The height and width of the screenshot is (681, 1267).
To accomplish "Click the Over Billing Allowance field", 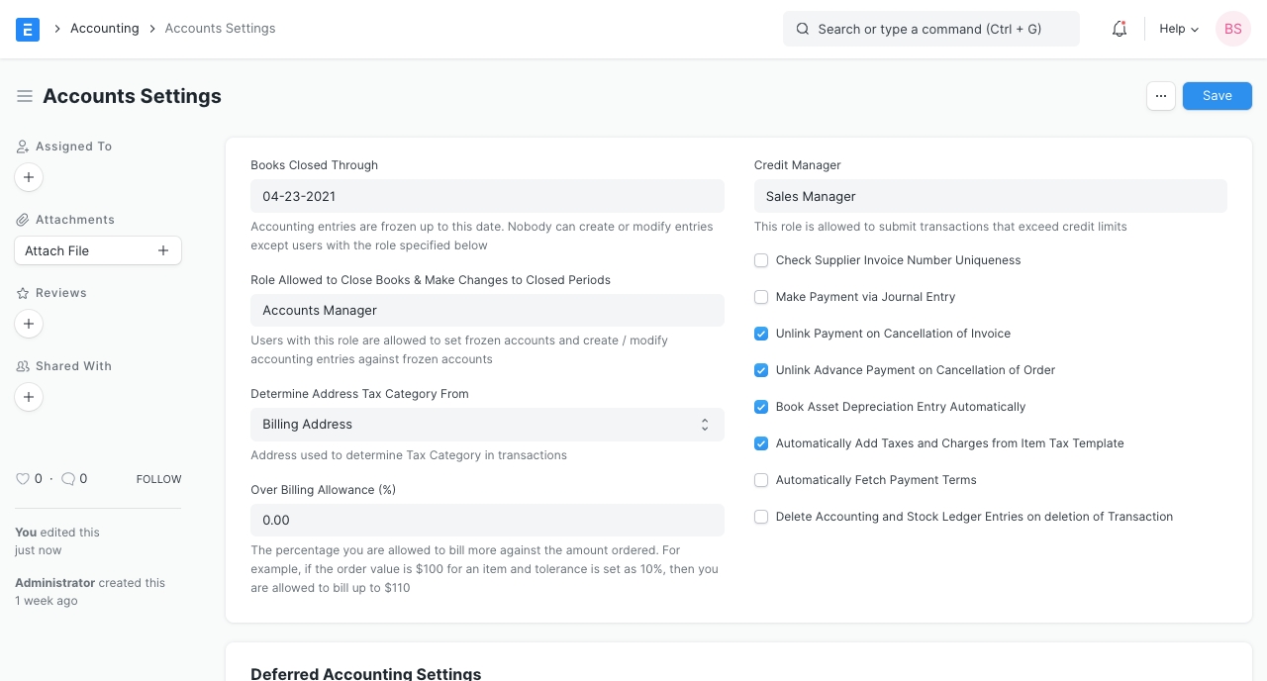I will 487,521.
